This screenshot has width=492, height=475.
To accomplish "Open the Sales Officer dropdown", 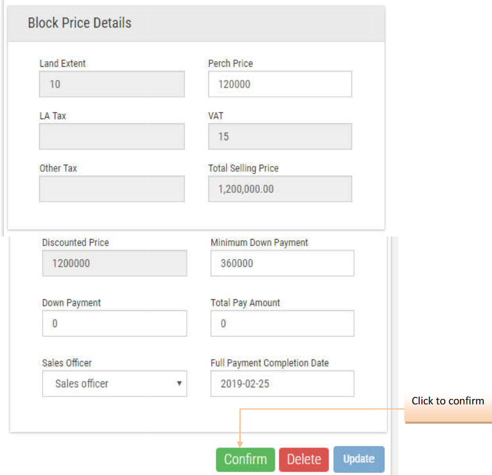I will tap(114, 384).
